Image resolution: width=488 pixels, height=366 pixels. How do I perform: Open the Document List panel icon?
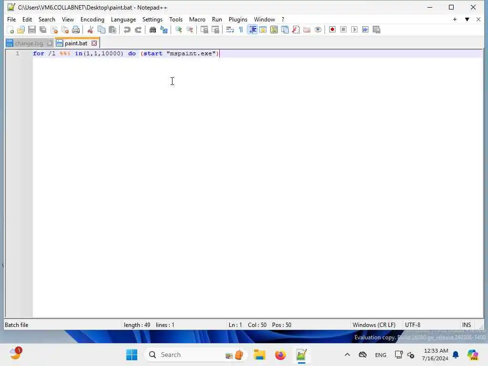[x=285, y=30]
